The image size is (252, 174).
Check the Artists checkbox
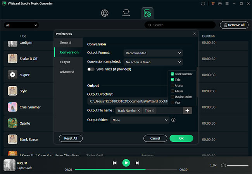pos(172,85)
